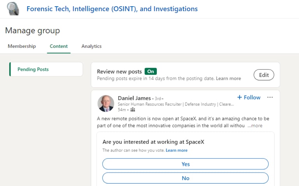
Task: Open poll Learn more link
Action: point(177,150)
